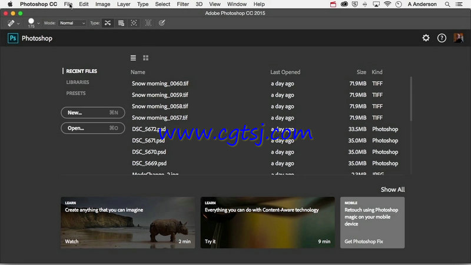This screenshot has width=471, height=265.
Task: Open the Apple menu
Action: pyautogui.click(x=10, y=4)
